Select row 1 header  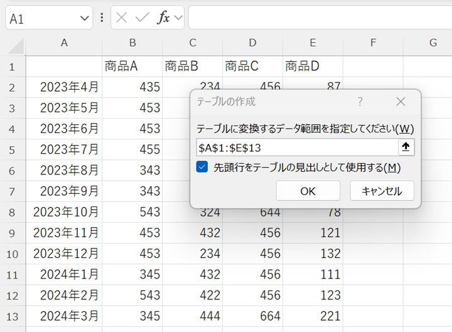(12, 67)
